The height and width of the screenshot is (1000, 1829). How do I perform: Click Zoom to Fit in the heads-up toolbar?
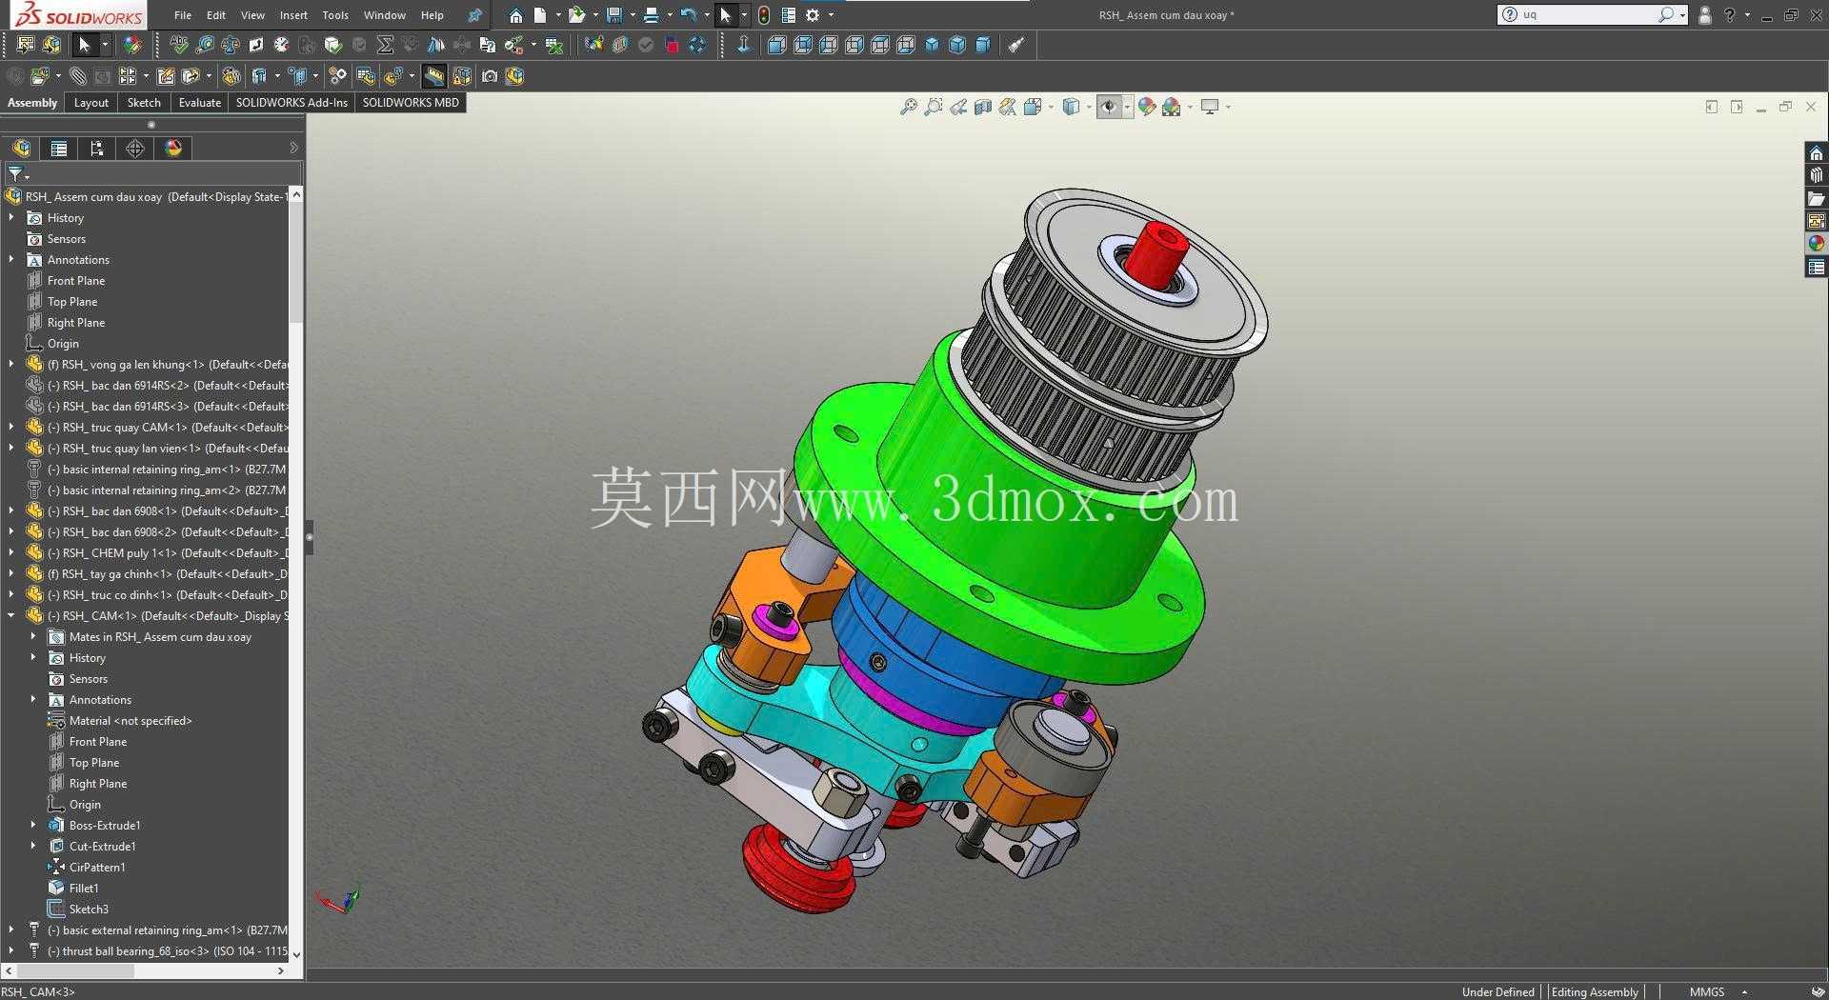click(908, 107)
